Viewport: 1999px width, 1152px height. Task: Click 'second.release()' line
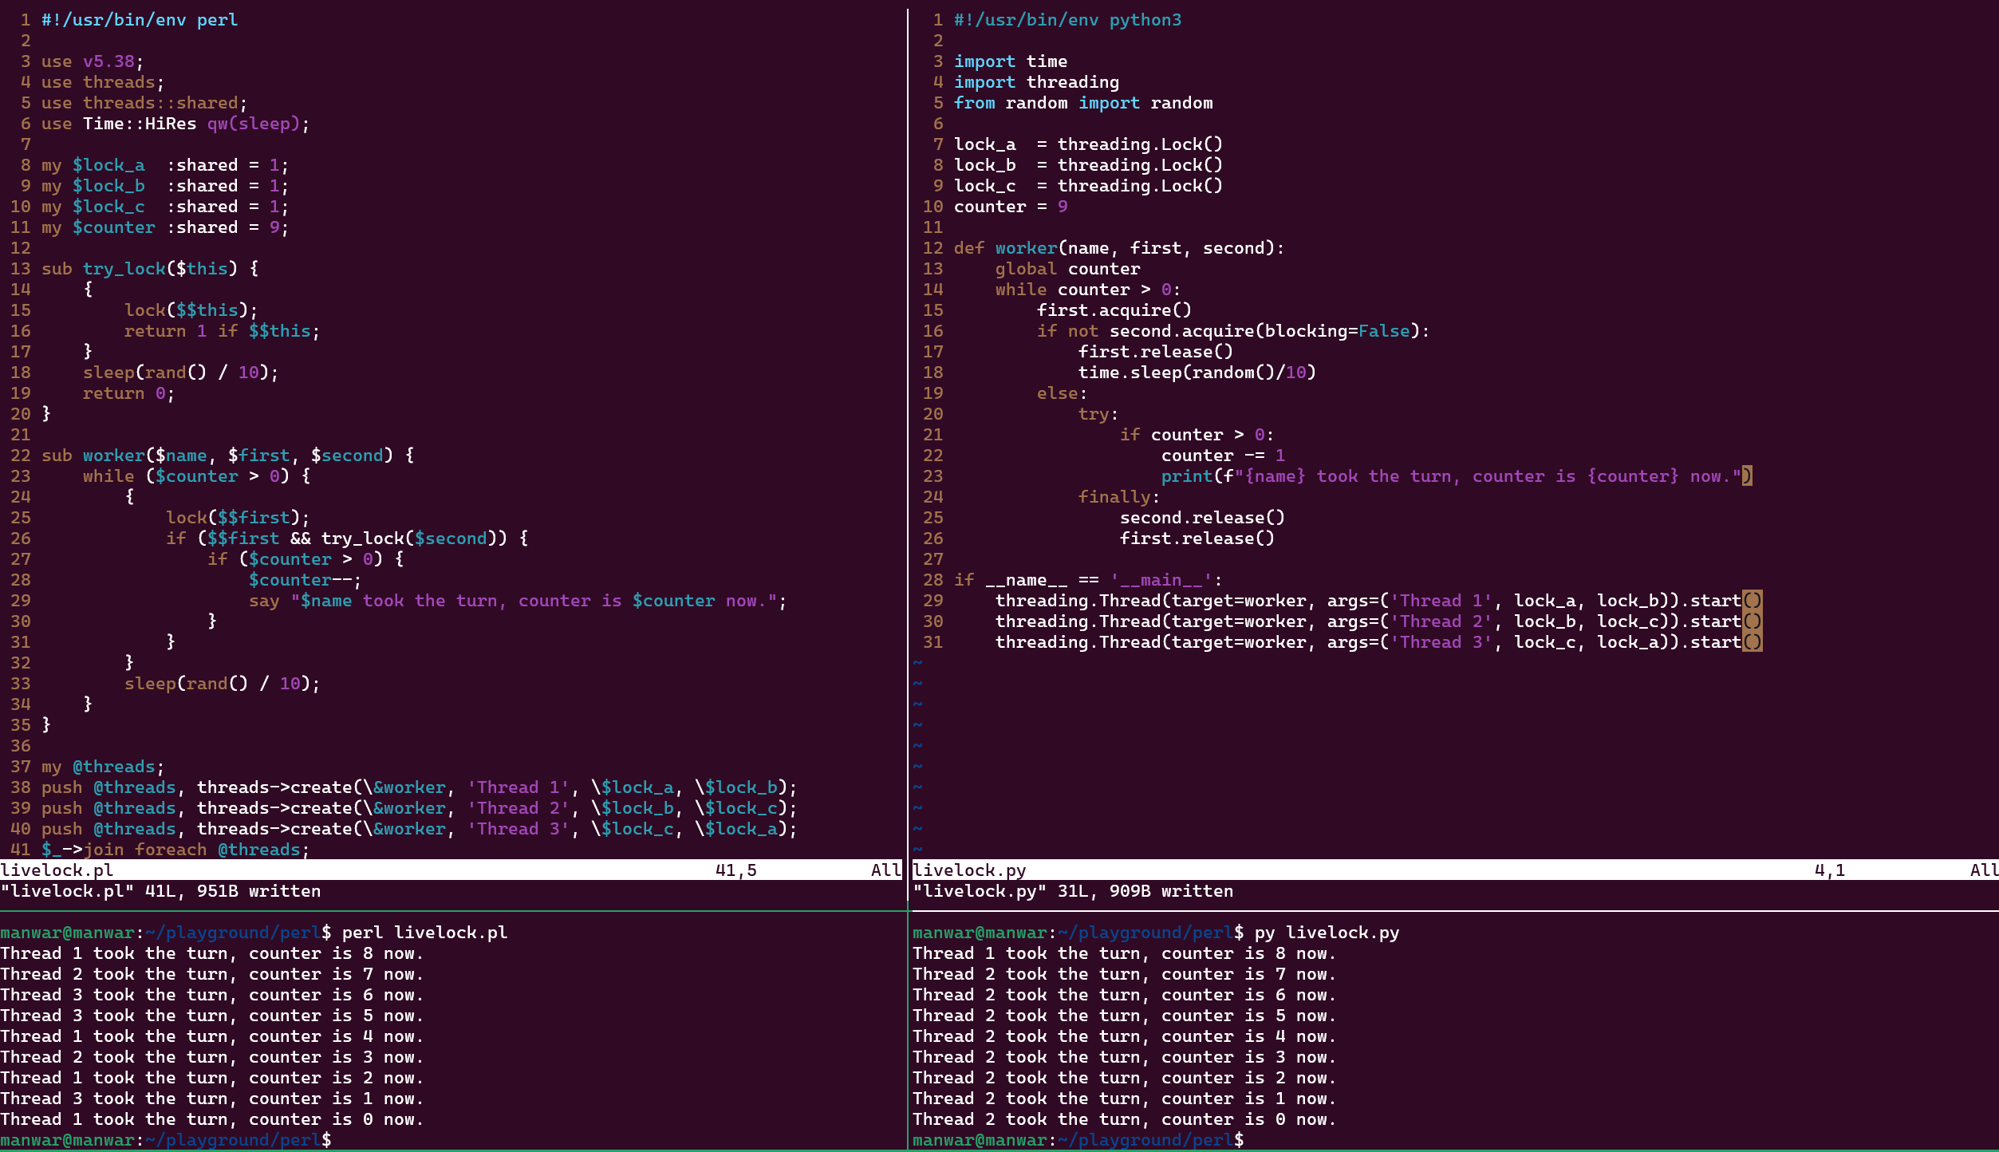click(x=1203, y=518)
